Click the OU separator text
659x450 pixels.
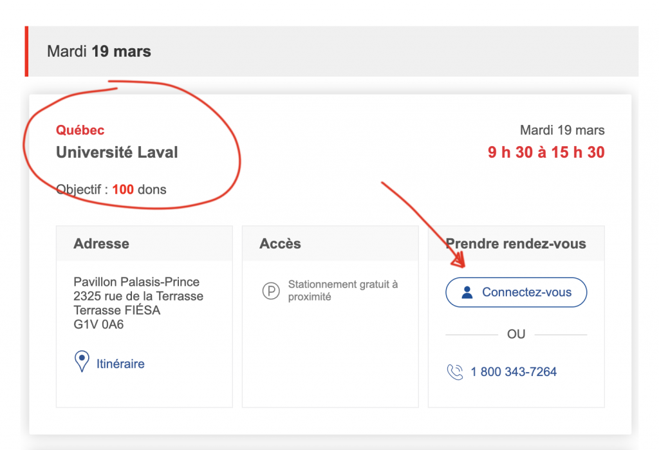516,335
